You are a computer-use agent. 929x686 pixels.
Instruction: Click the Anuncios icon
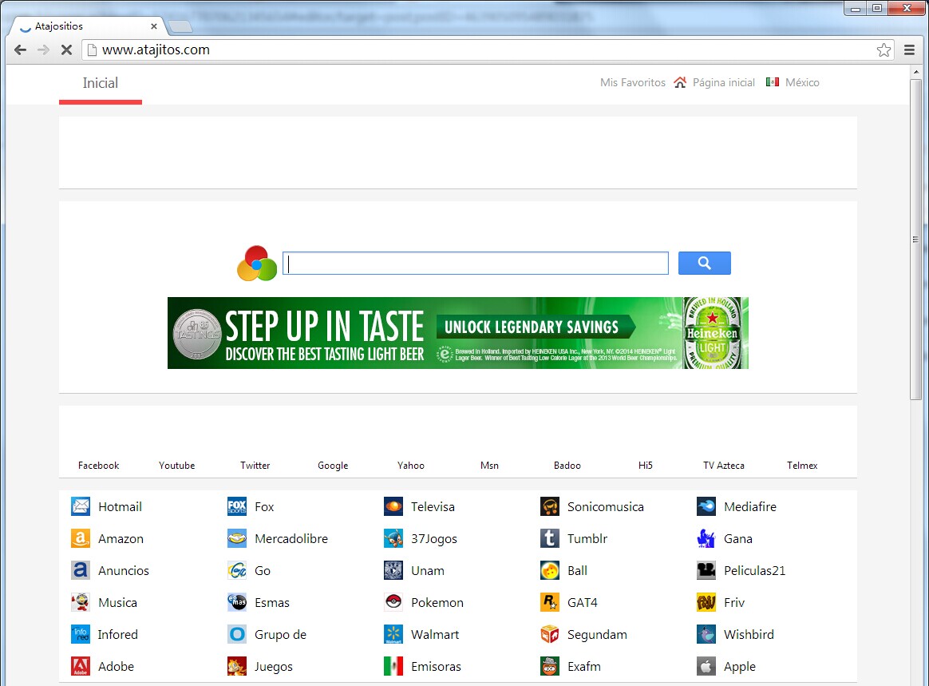81,570
